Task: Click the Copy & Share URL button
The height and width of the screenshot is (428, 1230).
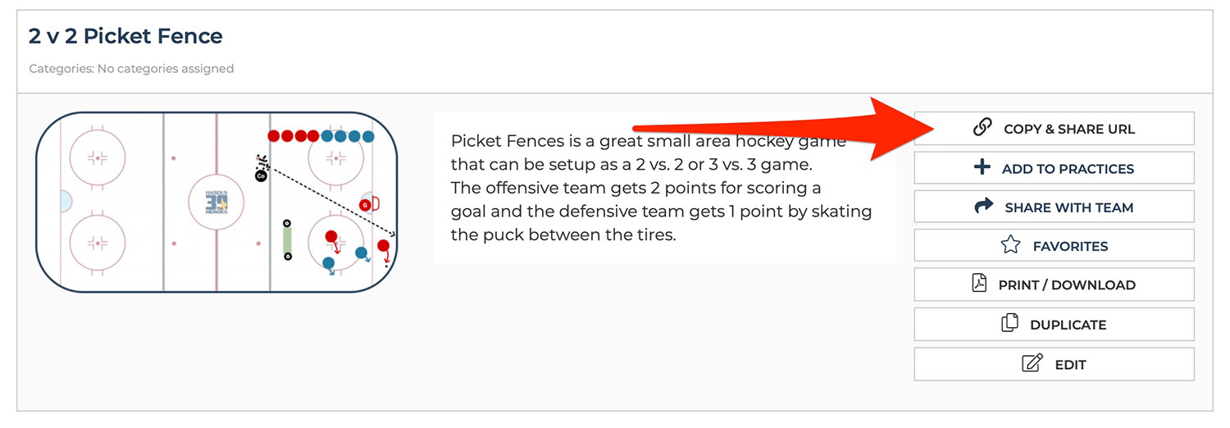Action: (x=1054, y=129)
